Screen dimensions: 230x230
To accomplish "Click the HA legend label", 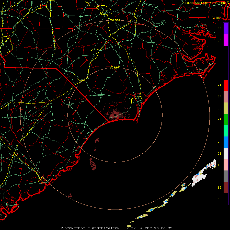I will 219,86.
